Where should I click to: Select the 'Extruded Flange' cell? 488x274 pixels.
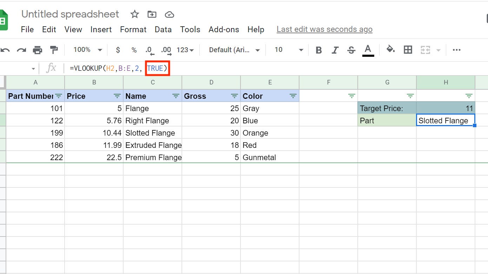pos(153,145)
